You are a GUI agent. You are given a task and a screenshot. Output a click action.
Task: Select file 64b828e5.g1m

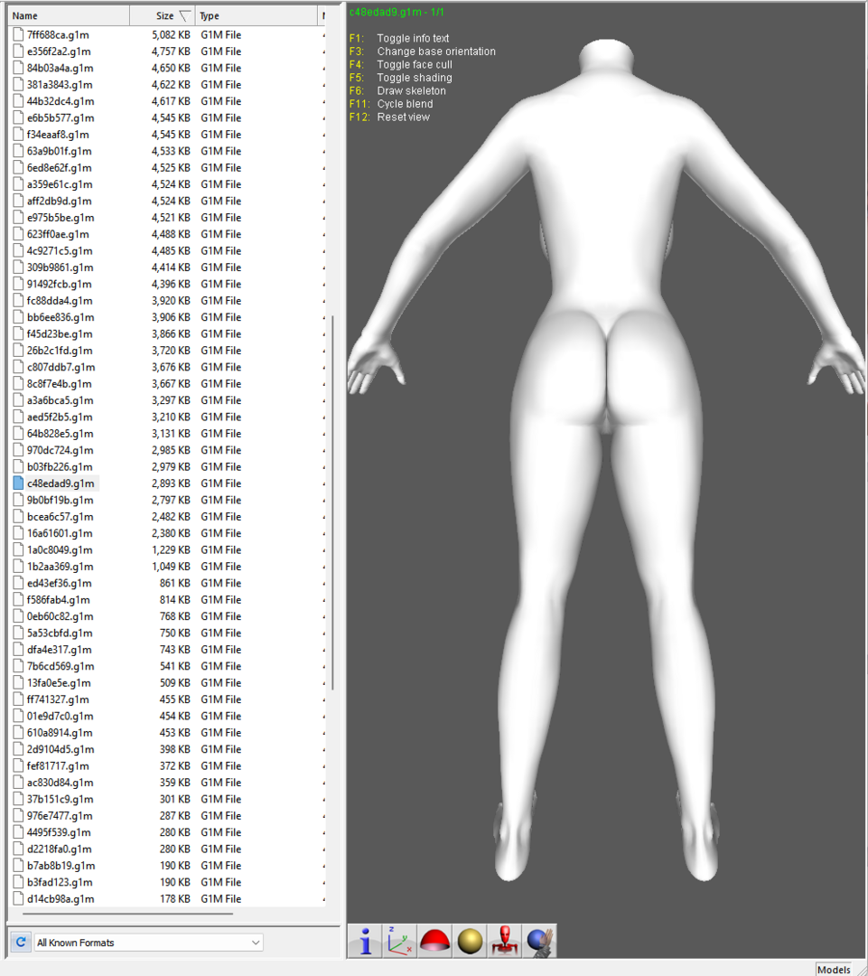(x=60, y=433)
